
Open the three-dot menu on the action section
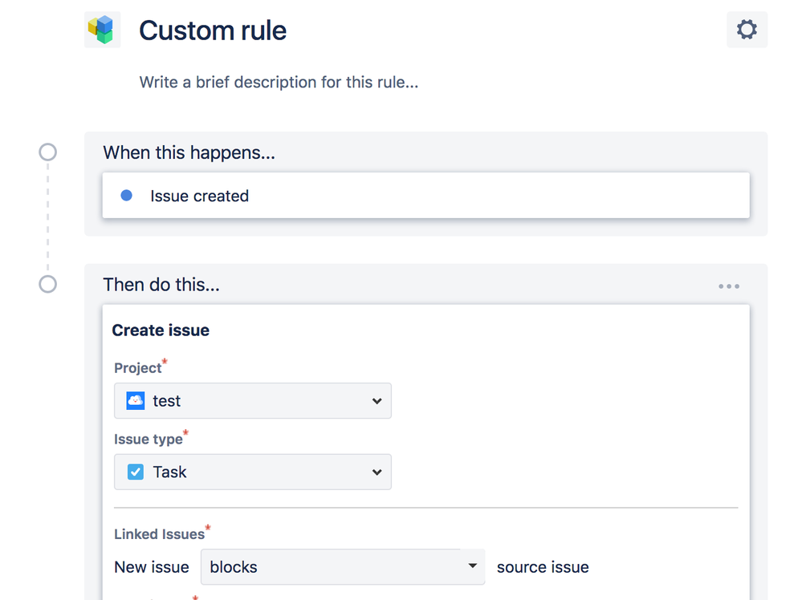[729, 286]
